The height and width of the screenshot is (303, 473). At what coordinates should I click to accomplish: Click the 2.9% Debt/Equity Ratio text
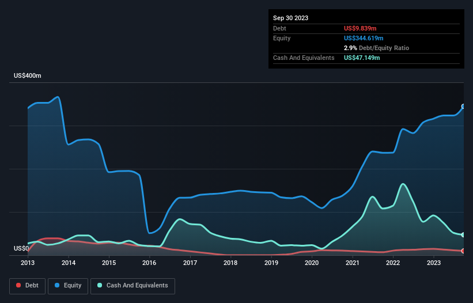376,48
